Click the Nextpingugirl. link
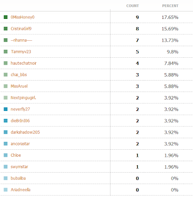 click(23, 98)
